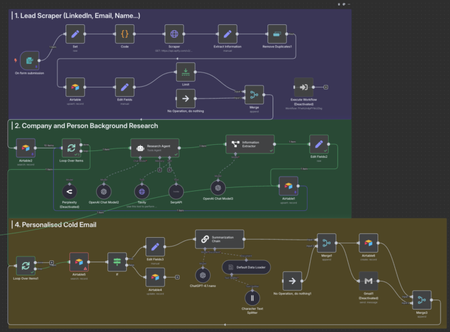Screen dimensions: 450x332
Task: Add a Tool sub-node to Research Agent
Action: [169, 170]
